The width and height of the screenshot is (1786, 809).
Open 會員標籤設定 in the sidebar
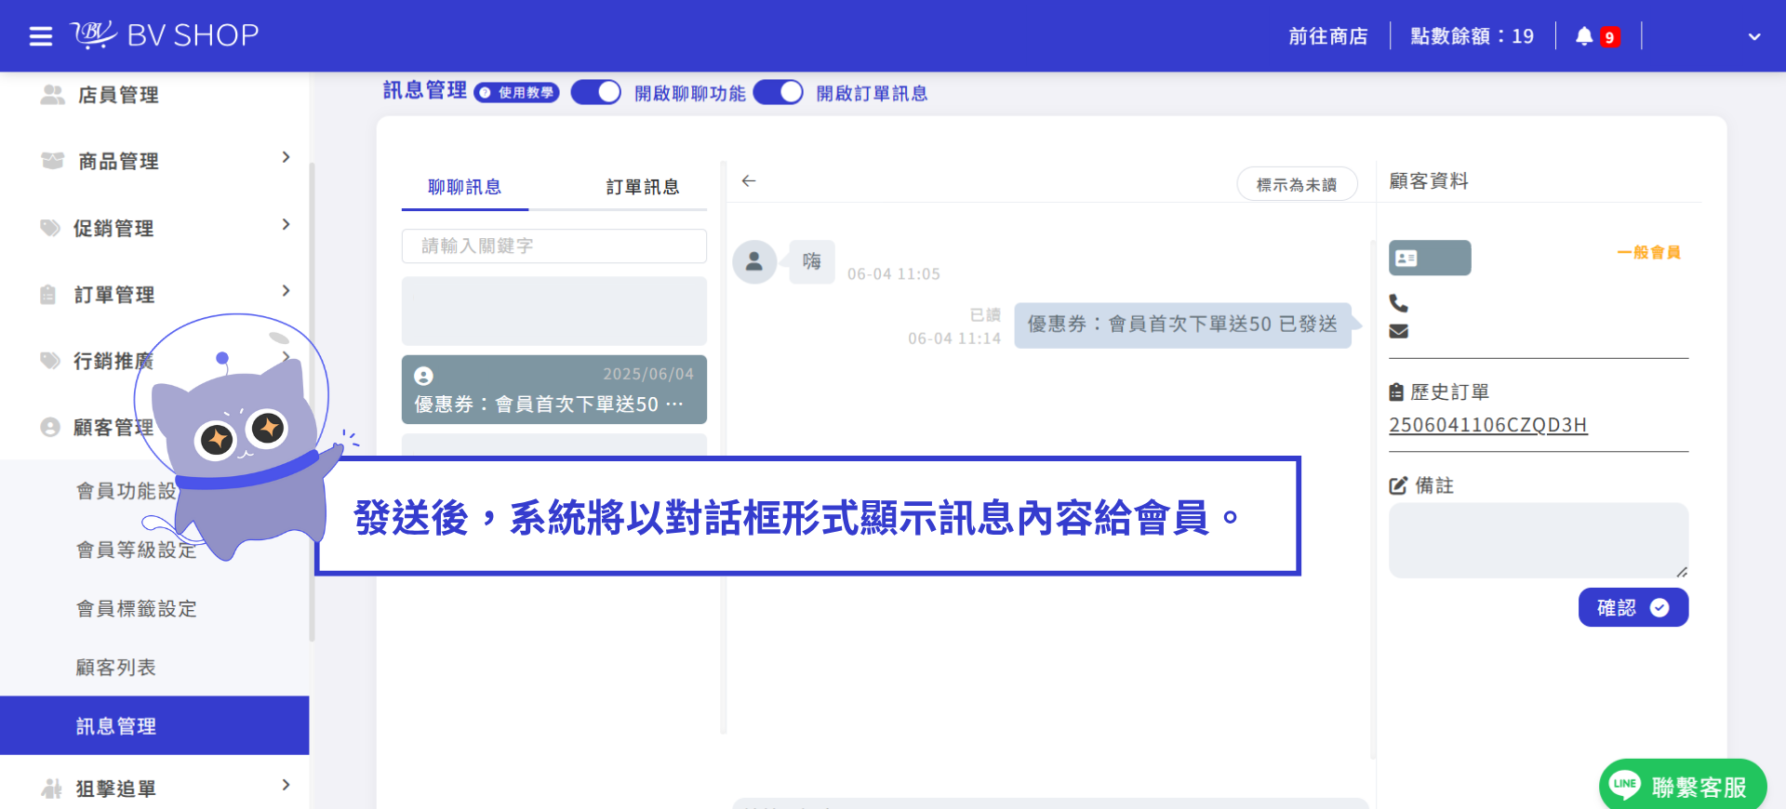pyautogui.click(x=137, y=609)
